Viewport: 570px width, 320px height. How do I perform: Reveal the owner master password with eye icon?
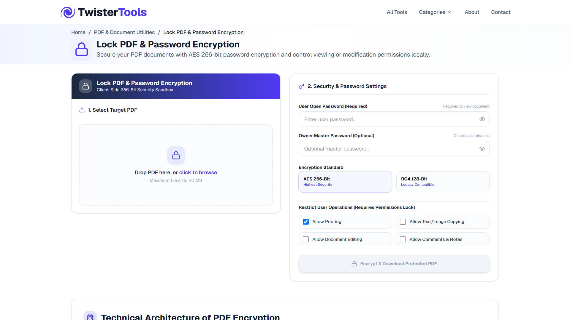pyautogui.click(x=482, y=149)
